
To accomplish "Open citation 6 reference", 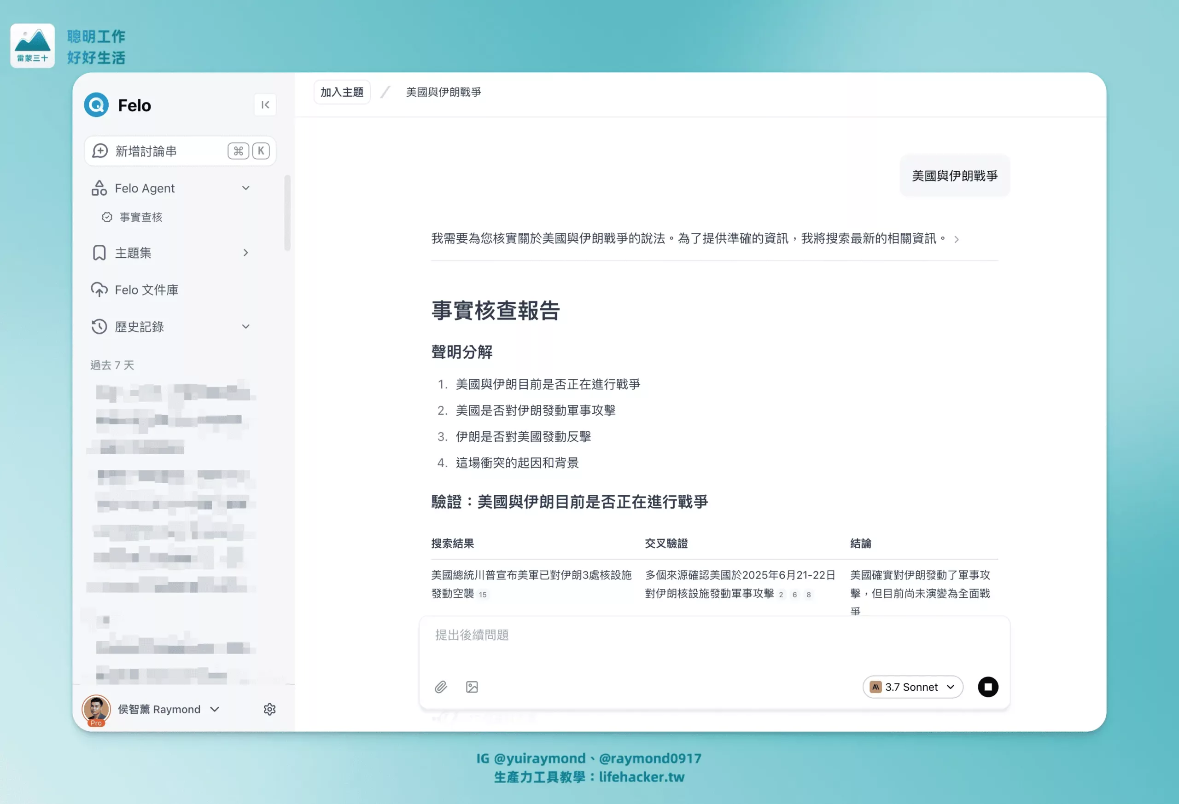I will (794, 595).
